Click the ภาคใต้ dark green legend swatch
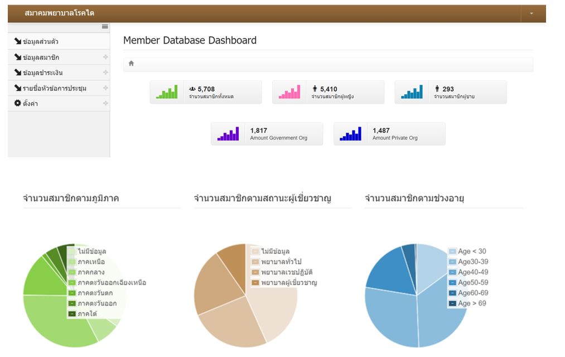The width and height of the screenshot is (565, 357). click(x=72, y=314)
